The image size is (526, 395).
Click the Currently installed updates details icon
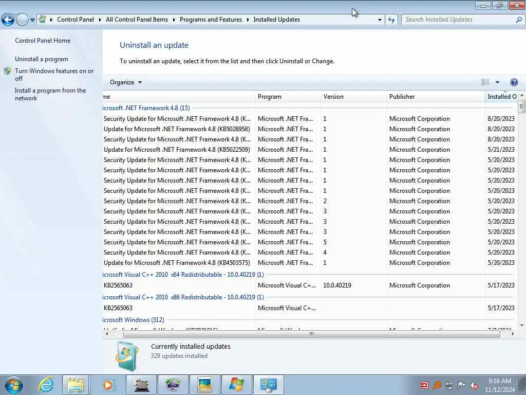coord(127,356)
